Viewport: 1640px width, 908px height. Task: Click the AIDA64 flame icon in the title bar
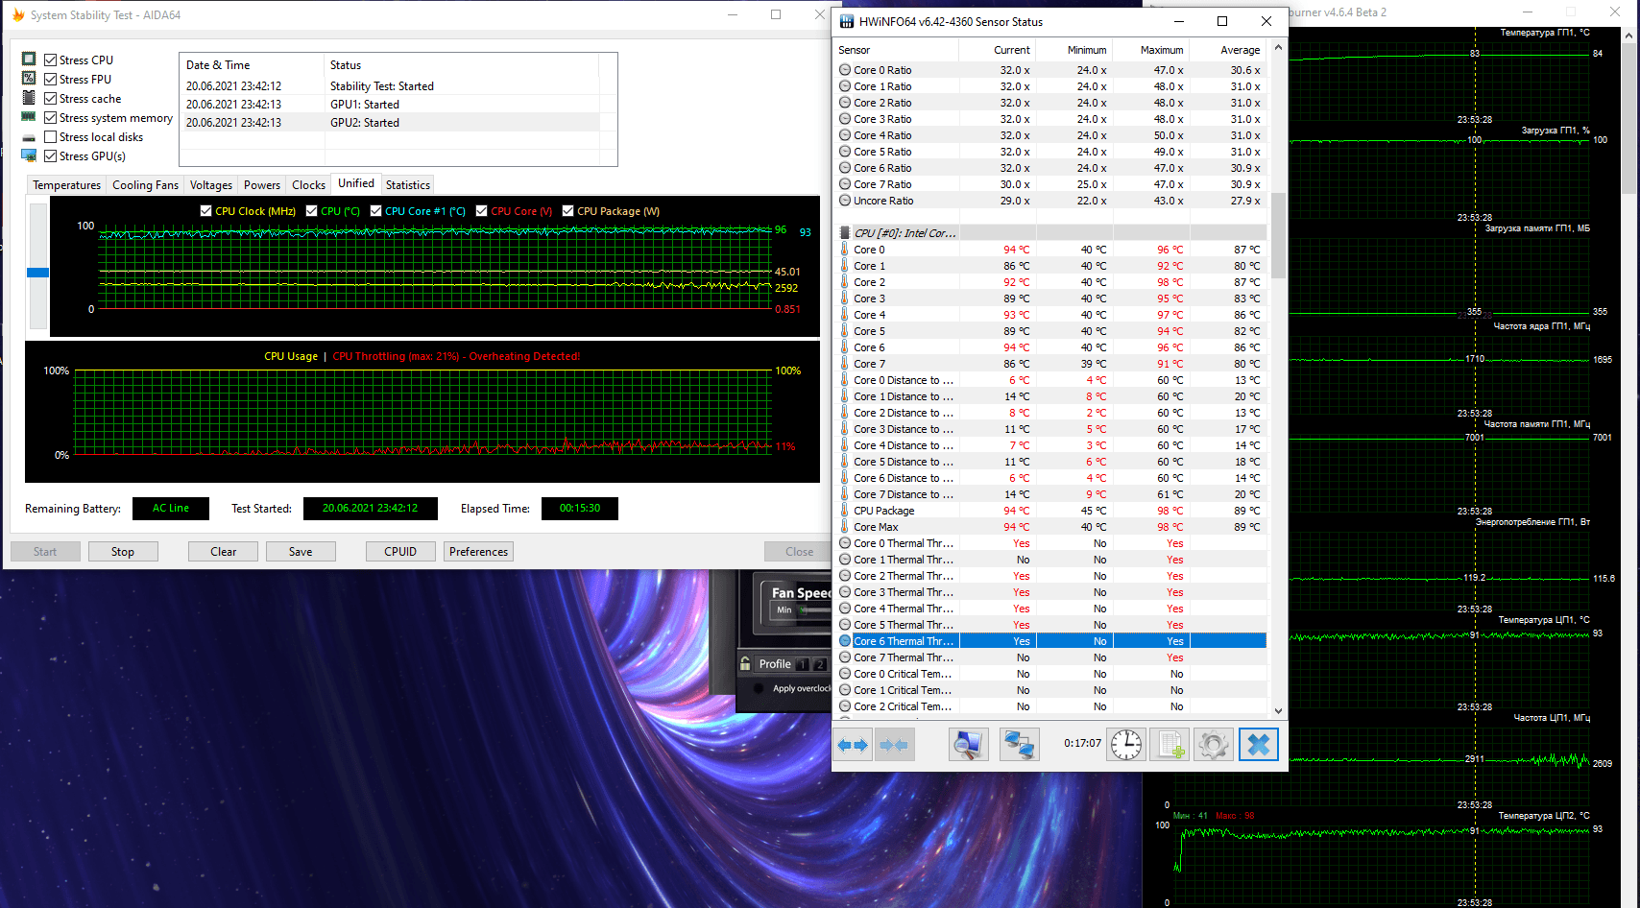coord(17,15)
